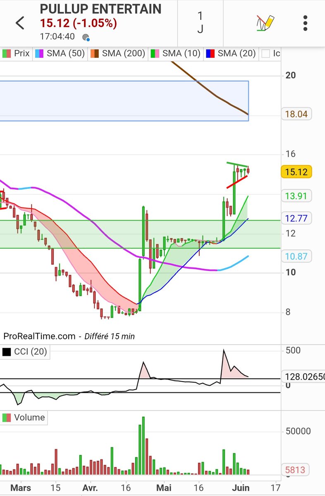Click the SMA (200) color swatch
Screen dimensions: 325x496
[95, 53]
